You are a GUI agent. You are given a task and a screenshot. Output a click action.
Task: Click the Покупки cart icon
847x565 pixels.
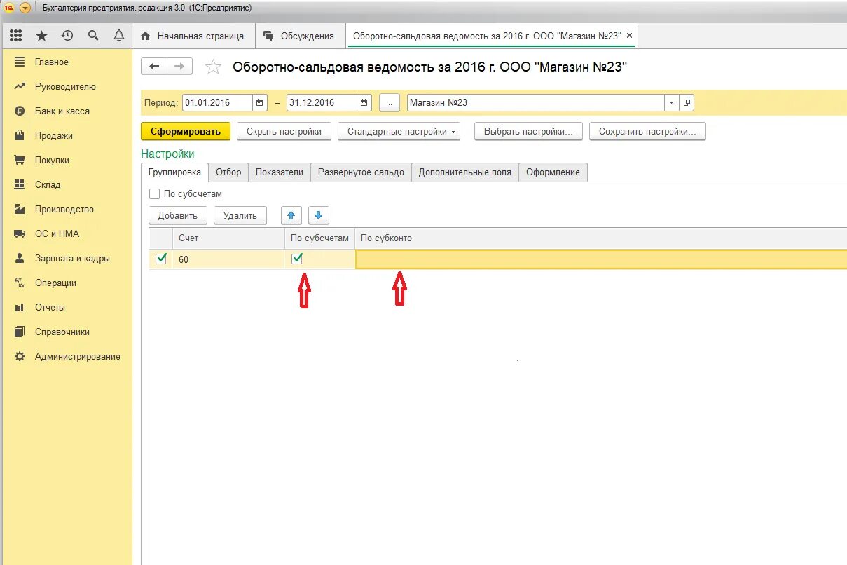(20, 160)
